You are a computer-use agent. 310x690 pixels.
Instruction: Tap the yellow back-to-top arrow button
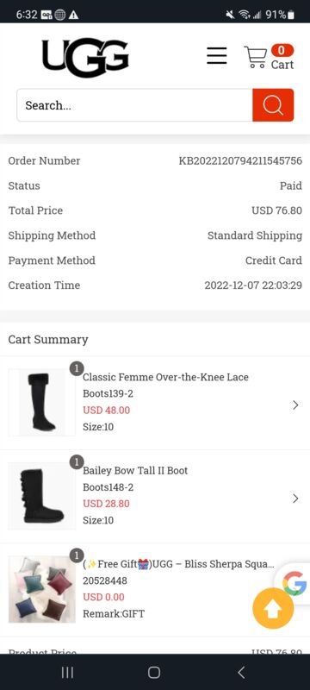click(273, 609)
